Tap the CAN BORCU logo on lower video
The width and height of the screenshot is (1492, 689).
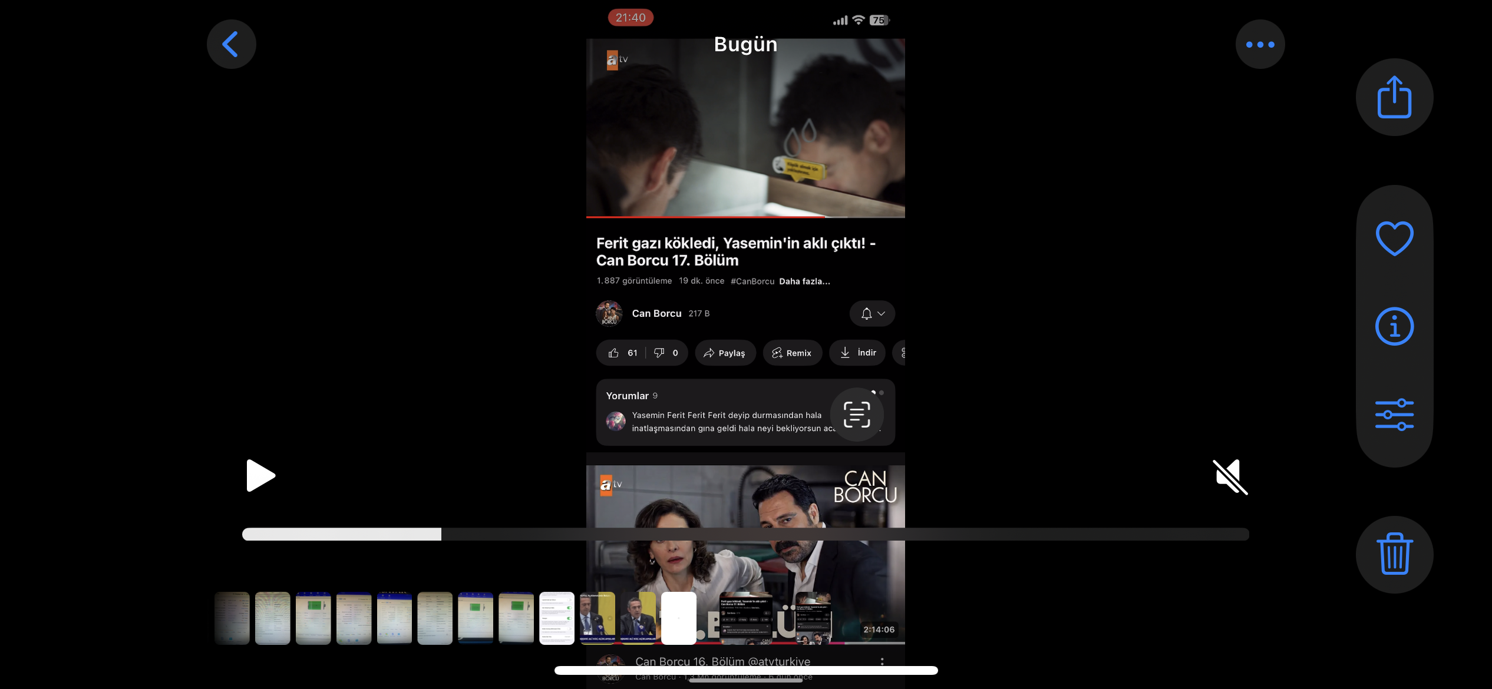[865, 487]
